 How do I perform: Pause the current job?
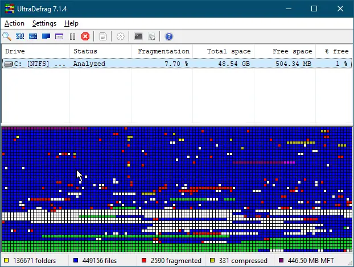[x=72, y=36]
